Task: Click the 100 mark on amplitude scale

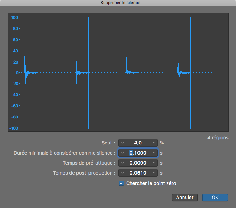Action: pyautogui.click(x=14, y=17)
